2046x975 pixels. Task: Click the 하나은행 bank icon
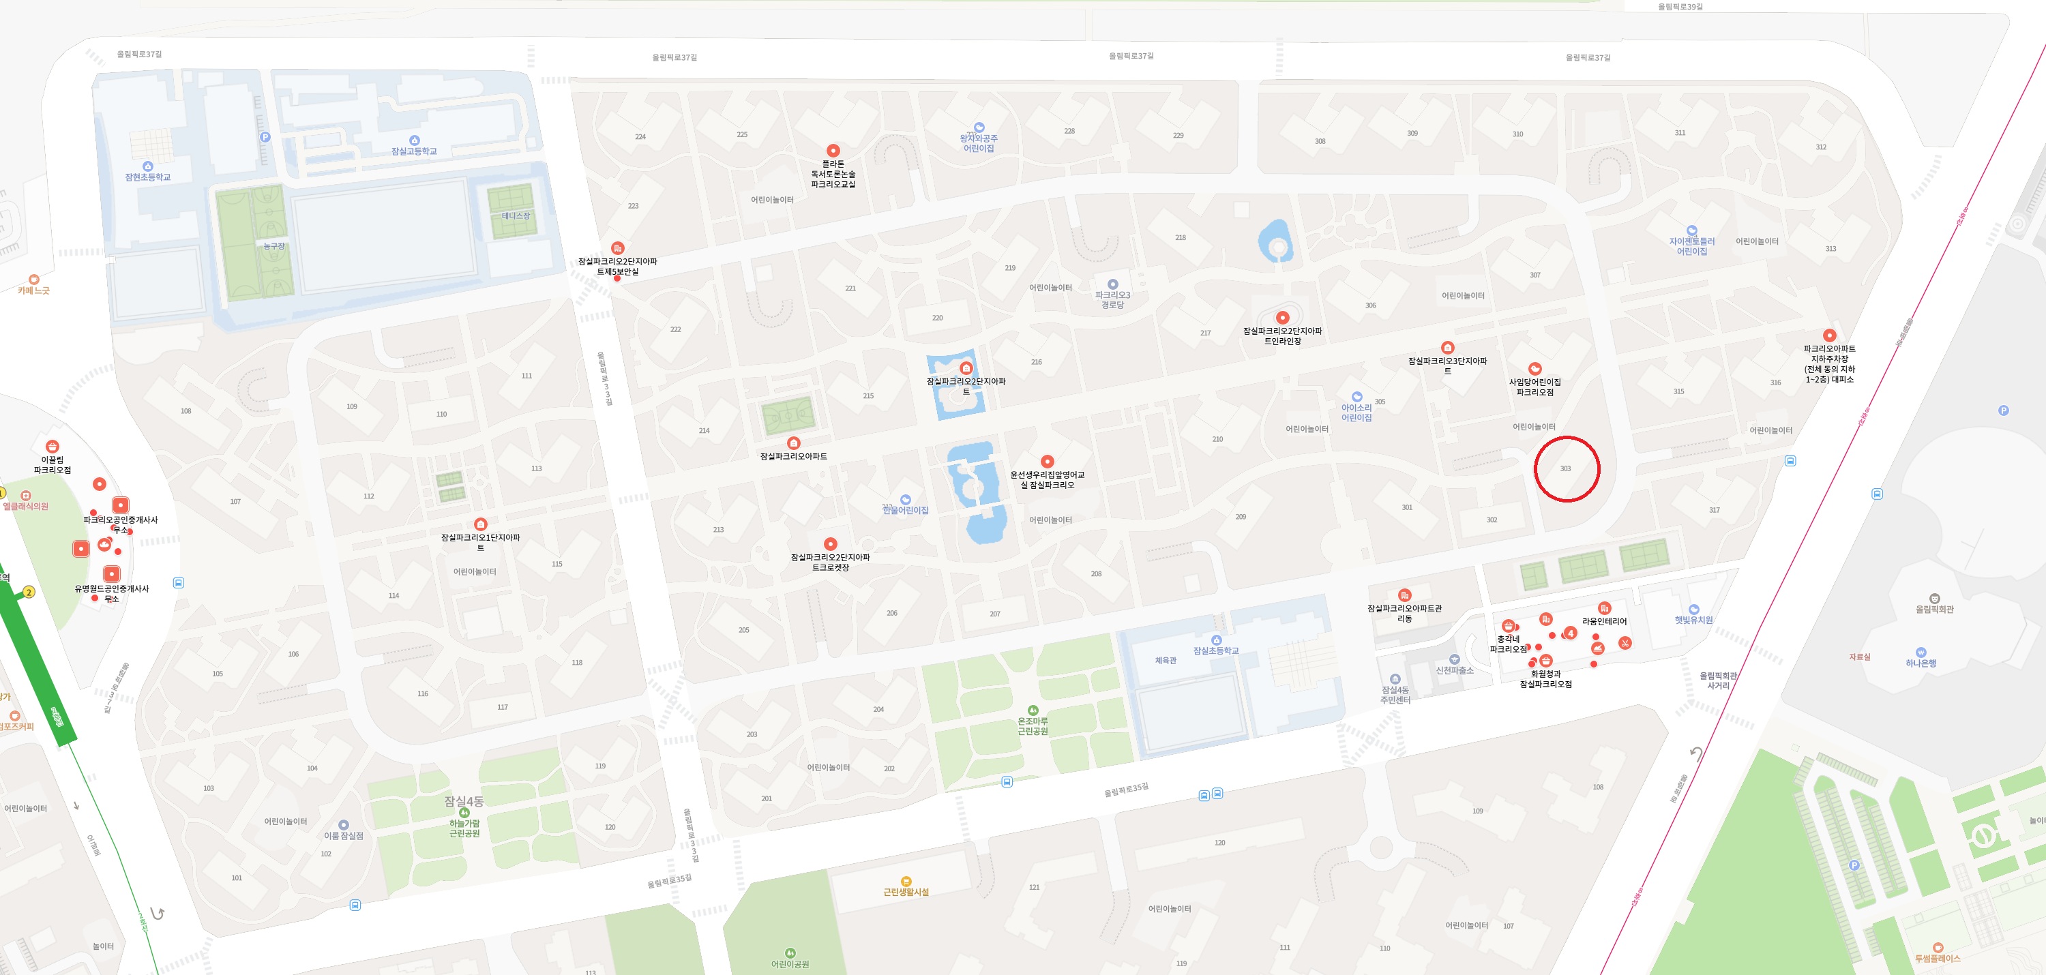pos(1921,652)
